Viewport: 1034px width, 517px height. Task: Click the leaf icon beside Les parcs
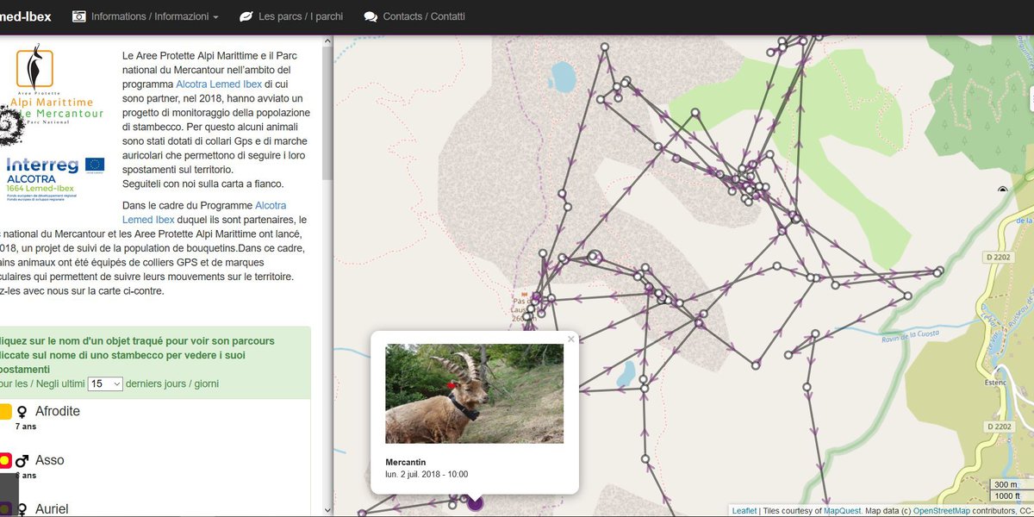[x=246, y=16]
